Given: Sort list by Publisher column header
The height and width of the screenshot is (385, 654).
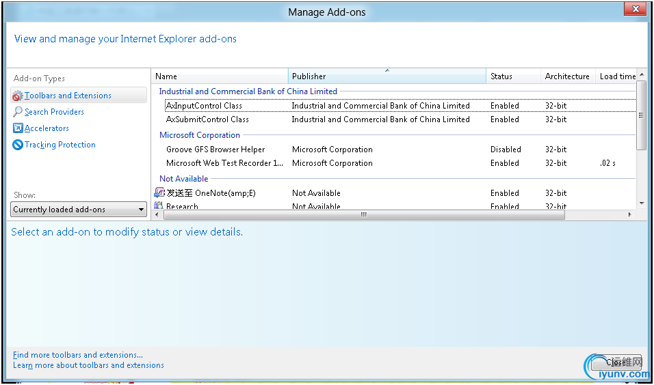Looking at the screenshot, I should click(x=387, y=76).
